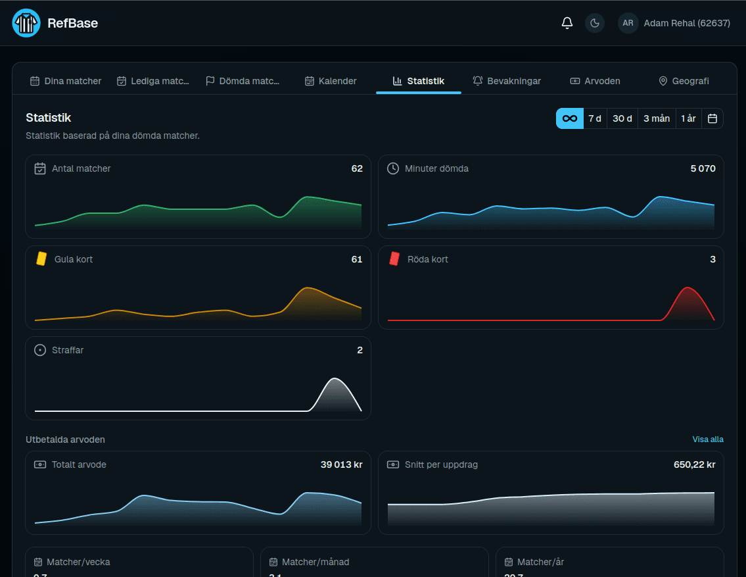Click the Straffar penalty spot icon

click(40, 350)
